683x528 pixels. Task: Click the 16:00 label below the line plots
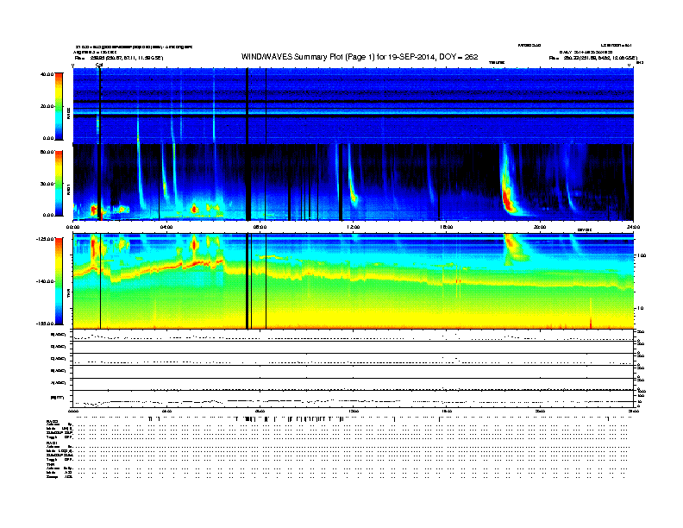(447, 411)
